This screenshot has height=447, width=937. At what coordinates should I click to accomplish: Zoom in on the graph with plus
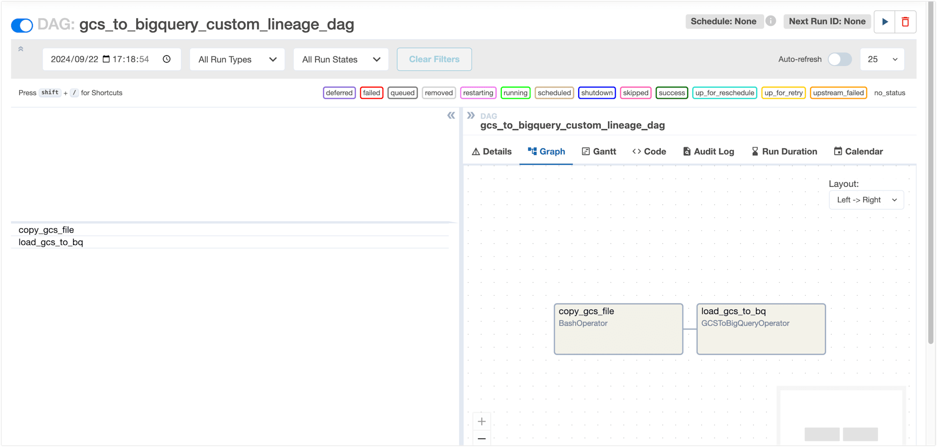(482, 421)
